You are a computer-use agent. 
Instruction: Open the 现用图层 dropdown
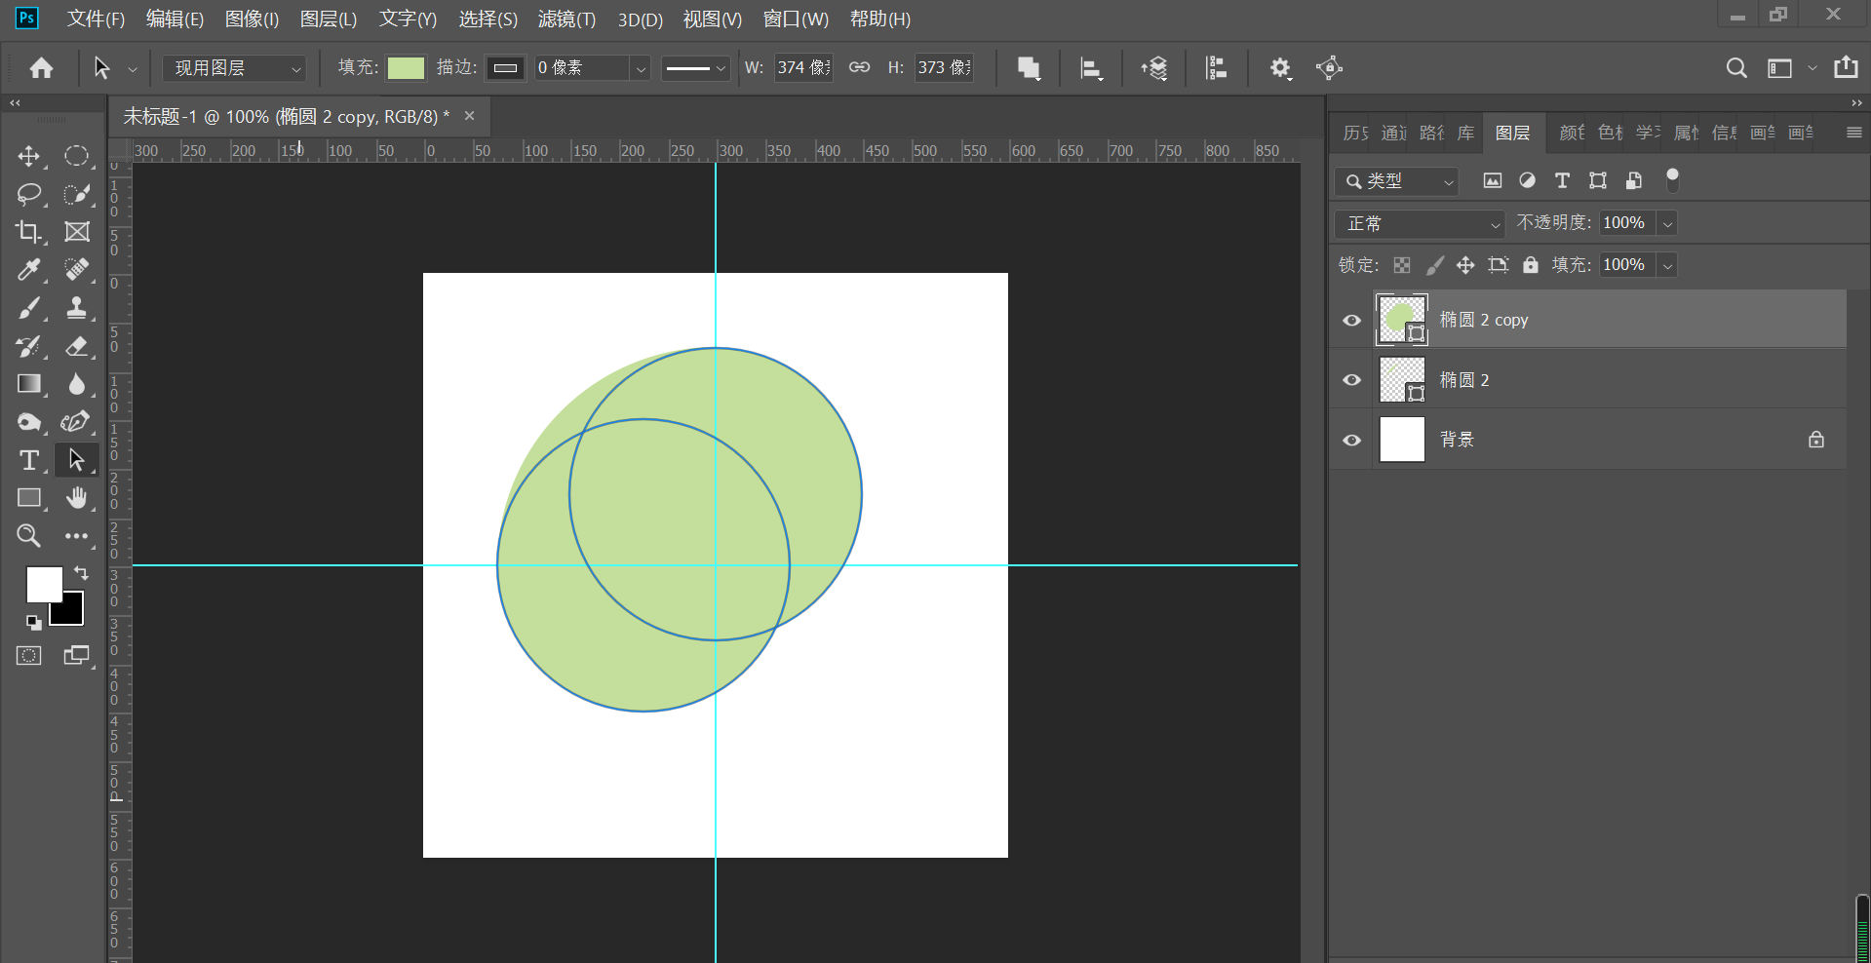(234, 68)
